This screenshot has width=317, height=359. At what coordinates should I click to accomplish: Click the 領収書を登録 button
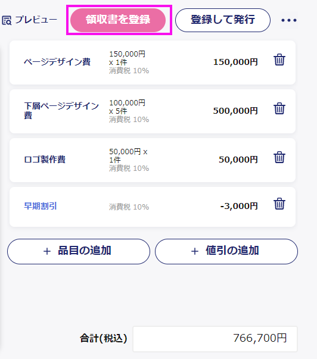click(118, 20)
